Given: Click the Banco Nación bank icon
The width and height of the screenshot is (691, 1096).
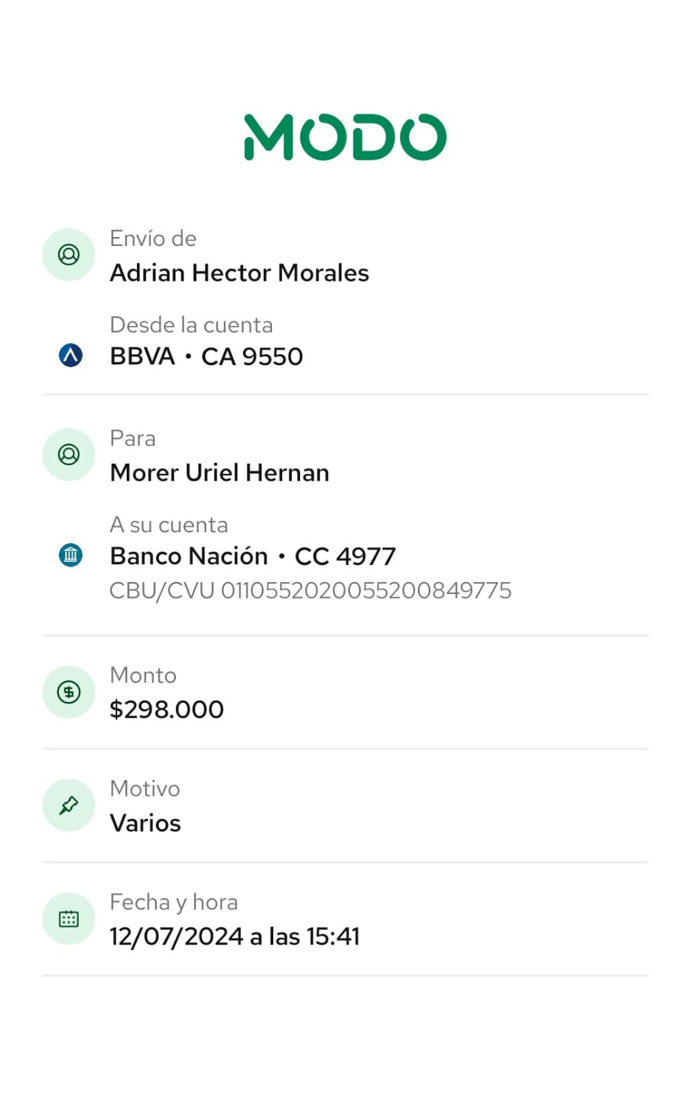Looking at the screenshot, I should click(71, 555).
